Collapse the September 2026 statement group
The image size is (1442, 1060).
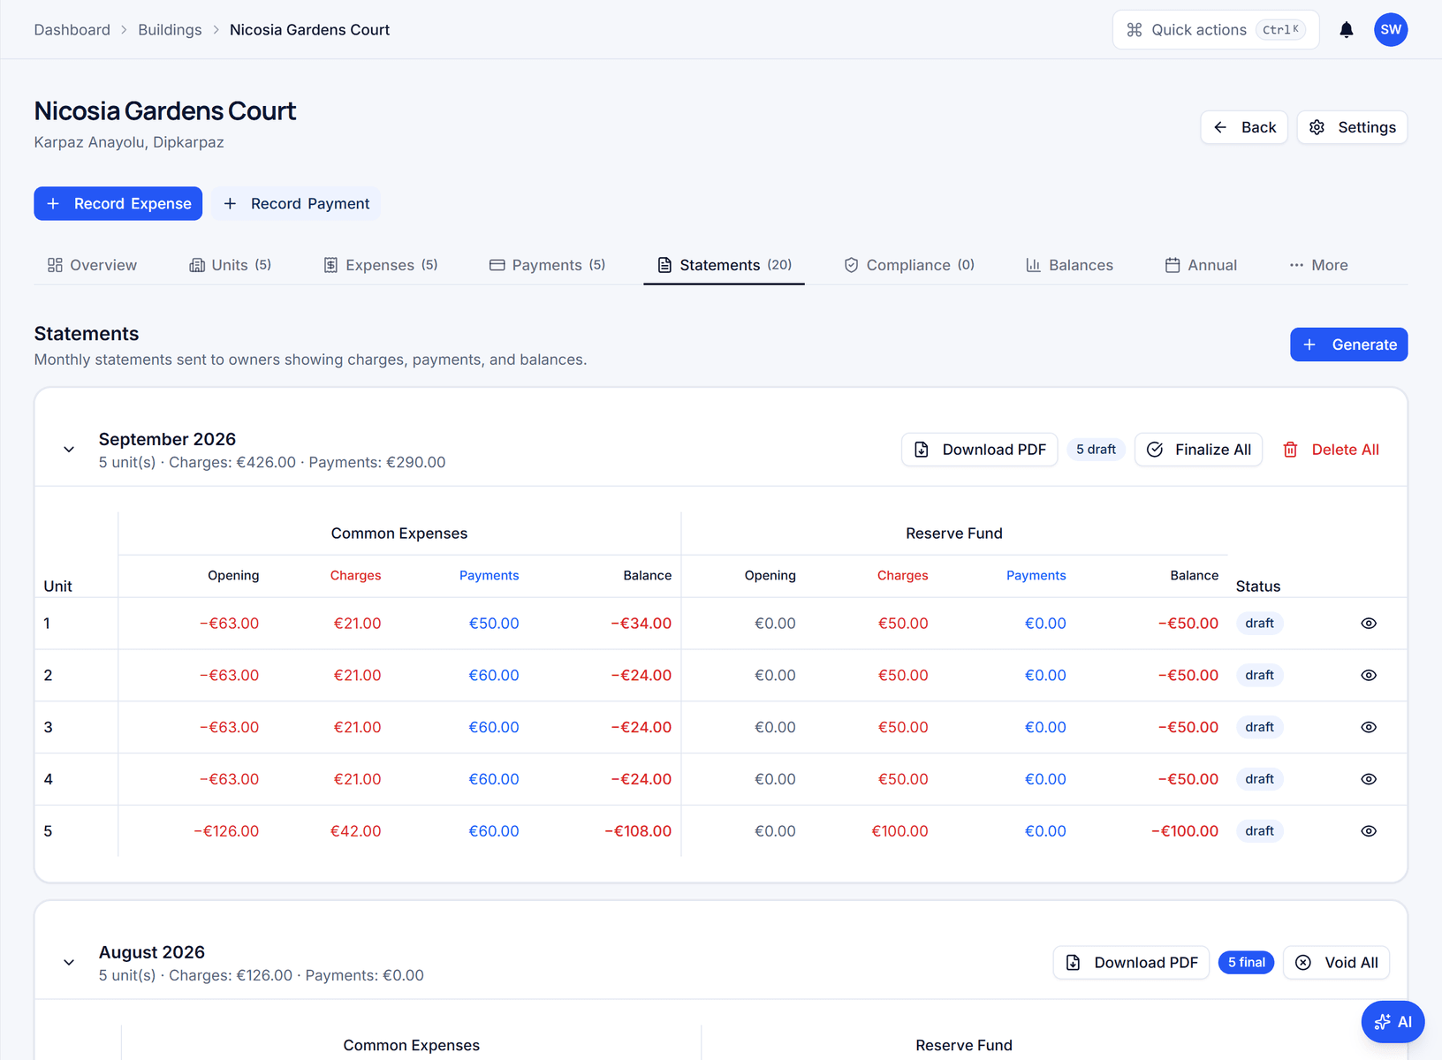click(x=69, y=450)
